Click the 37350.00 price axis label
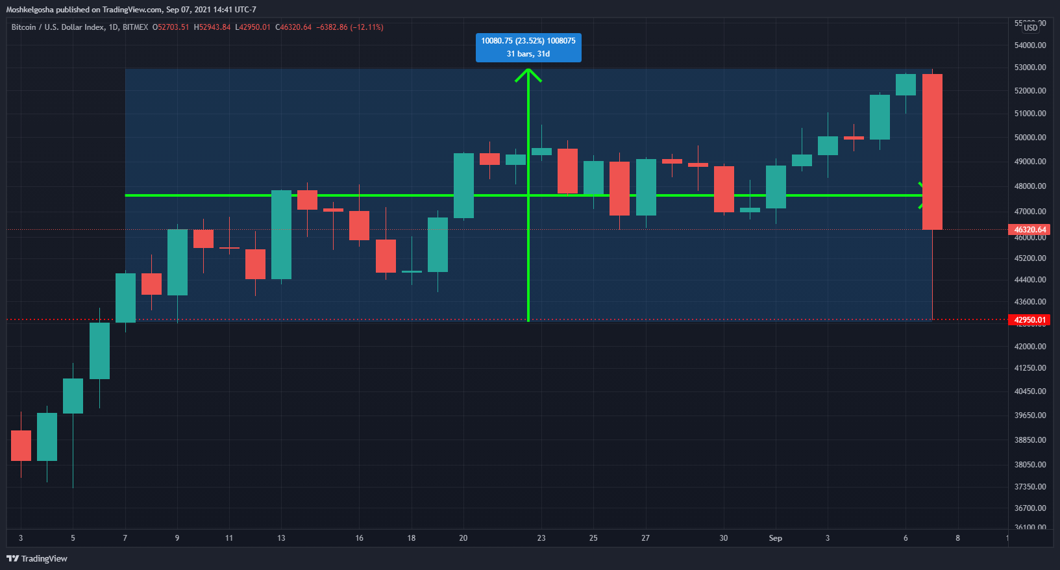Image resolution: width=1060 pixels, height=570 pixels. click(1030, 487)
